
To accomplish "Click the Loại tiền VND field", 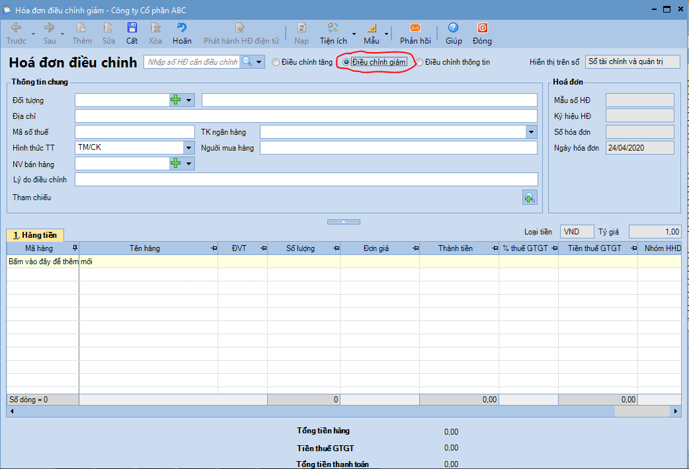I will coord(577,231).
